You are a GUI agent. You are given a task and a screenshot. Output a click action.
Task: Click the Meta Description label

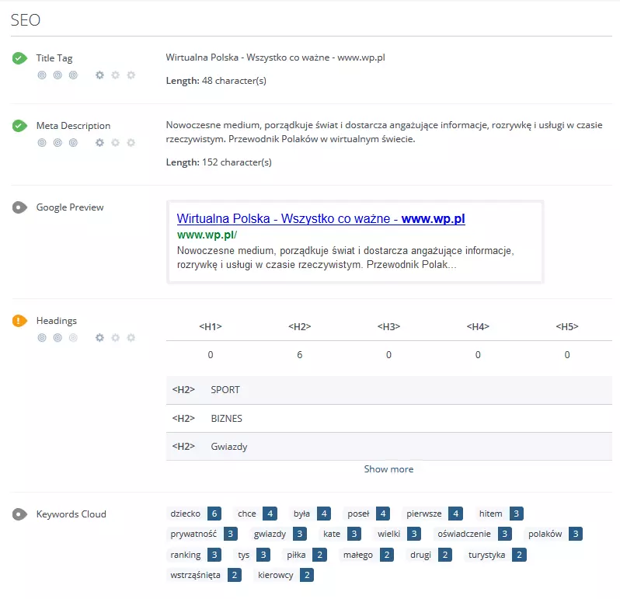(x=73, y=126)
